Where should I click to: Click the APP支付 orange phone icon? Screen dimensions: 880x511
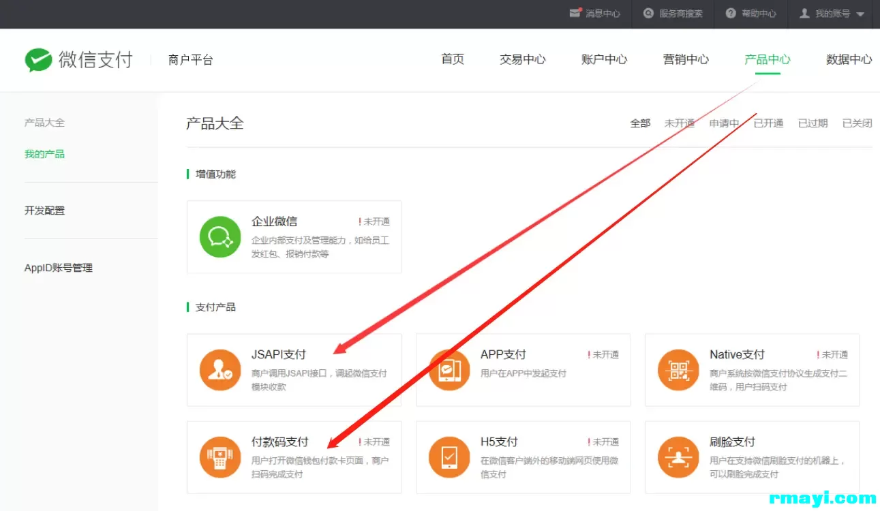[x=449, y=370]
